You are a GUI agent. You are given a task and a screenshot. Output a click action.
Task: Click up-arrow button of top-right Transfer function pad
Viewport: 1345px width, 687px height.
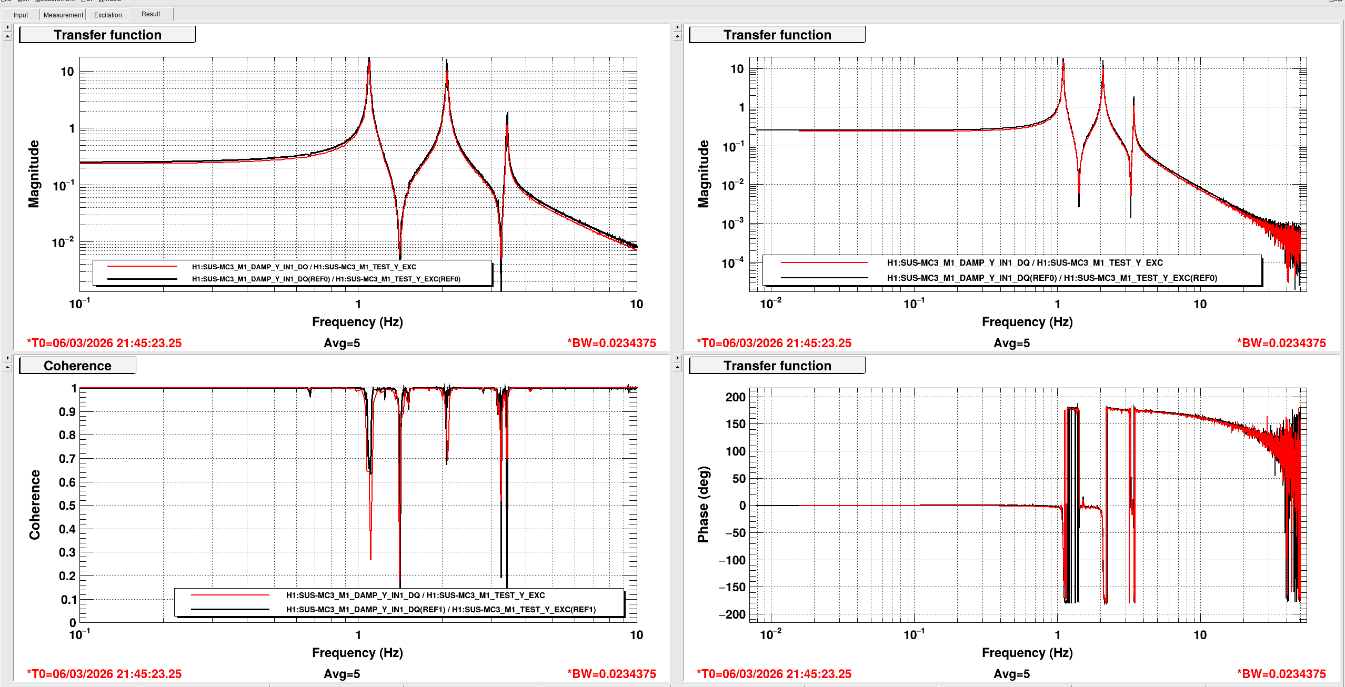click(677, 37)
